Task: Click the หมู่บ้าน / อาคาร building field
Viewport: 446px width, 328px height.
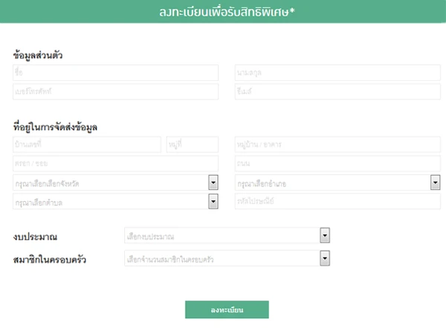Action: tap(337, 145)
